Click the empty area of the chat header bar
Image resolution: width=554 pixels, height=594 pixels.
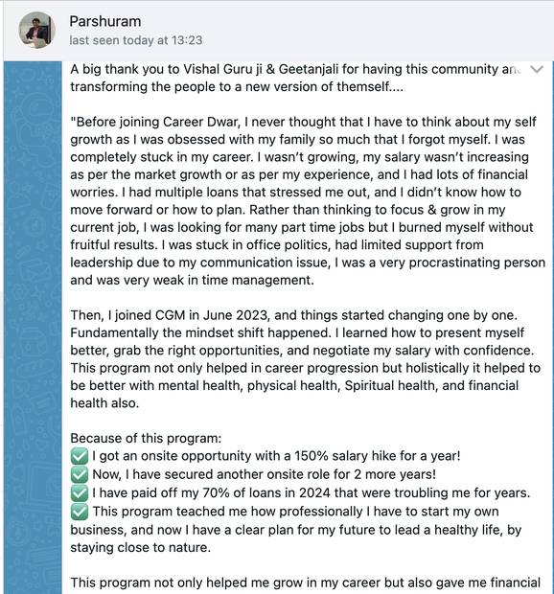click(x=379, y=31)
